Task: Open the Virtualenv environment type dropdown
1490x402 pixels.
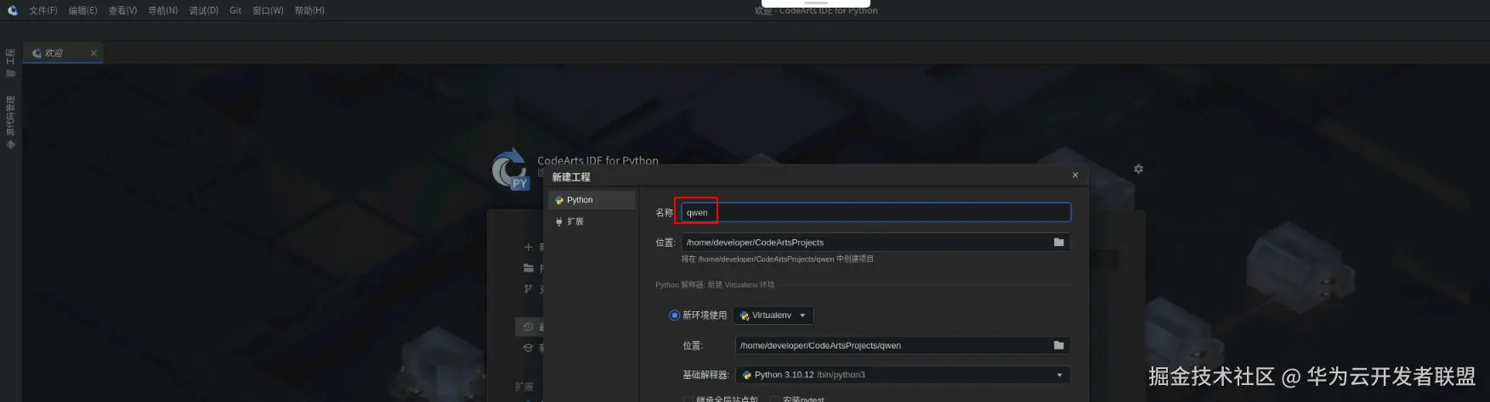Action: (773, 315)
